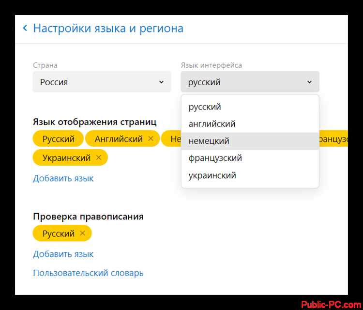Open the Пользовательский словарь link
This screenshot has height=310, width=363.
click(x=88, y=273)
